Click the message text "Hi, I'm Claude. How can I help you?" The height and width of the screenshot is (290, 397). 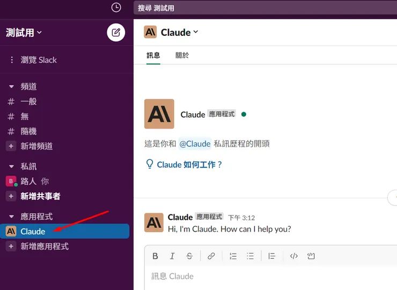tap(230, 229)
